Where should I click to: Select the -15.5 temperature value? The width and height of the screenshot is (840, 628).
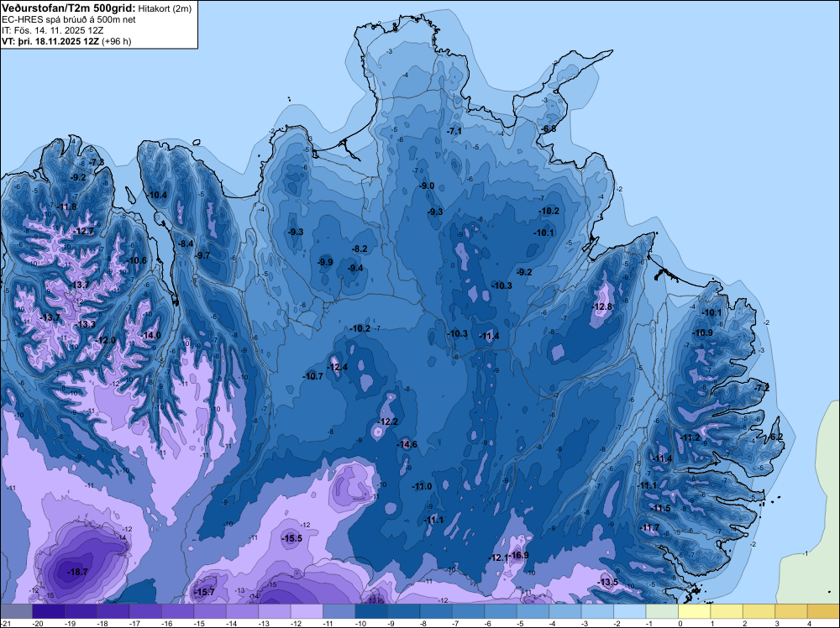click(292, 539)
